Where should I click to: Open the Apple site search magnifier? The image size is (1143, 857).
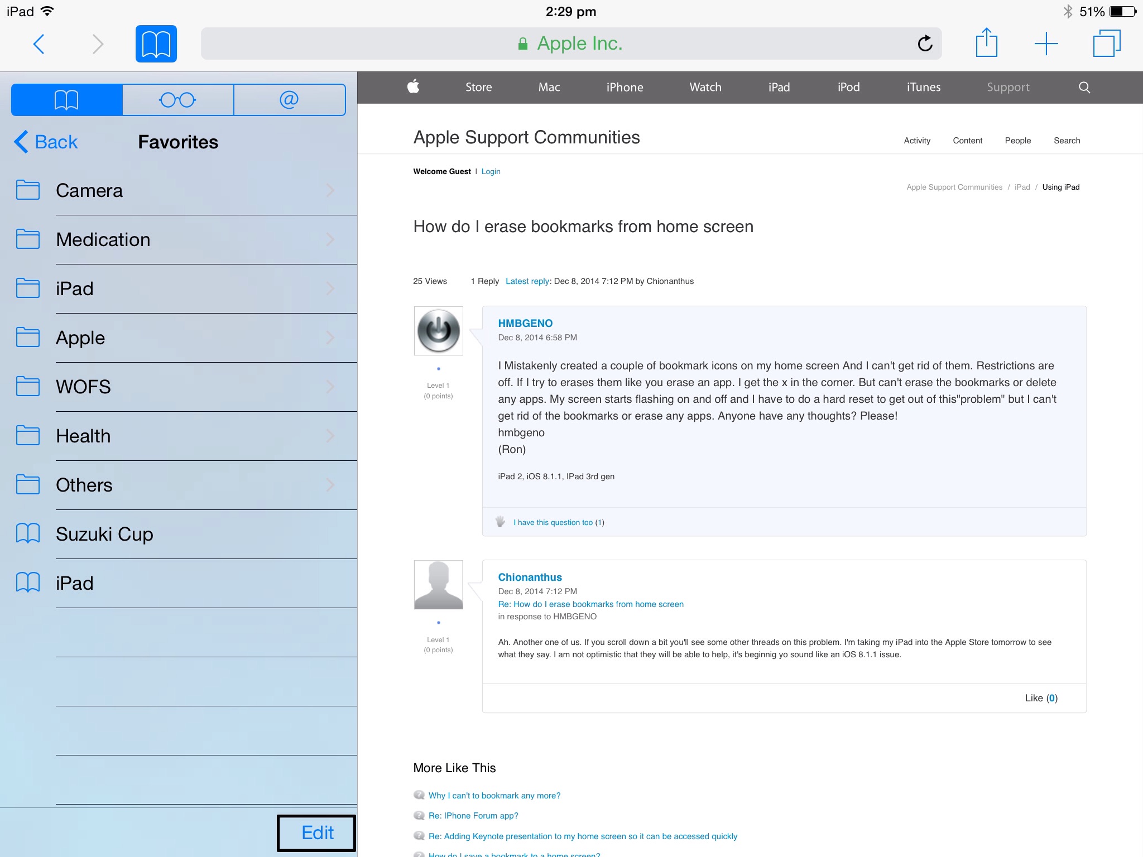pos(1084,87)
